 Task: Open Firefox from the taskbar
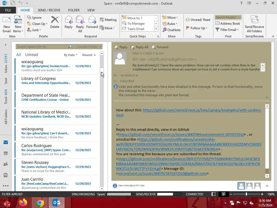point(23,203)
